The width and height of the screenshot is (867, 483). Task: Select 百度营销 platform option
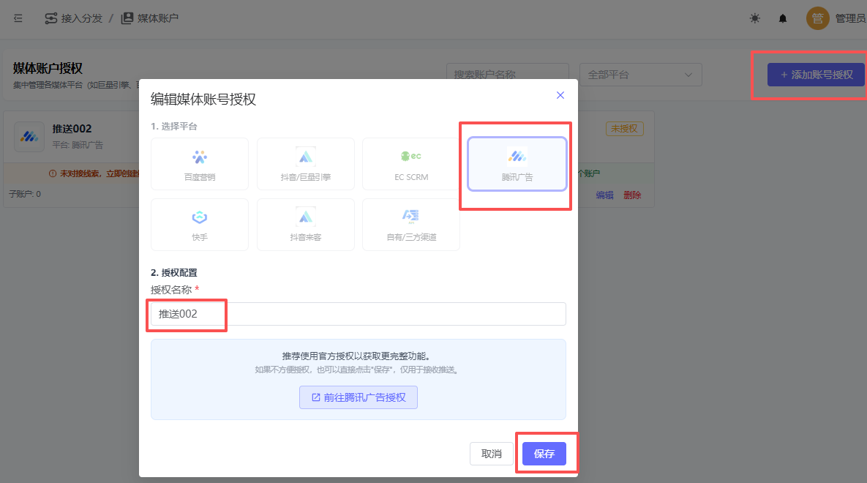click(x=200, y=164)
